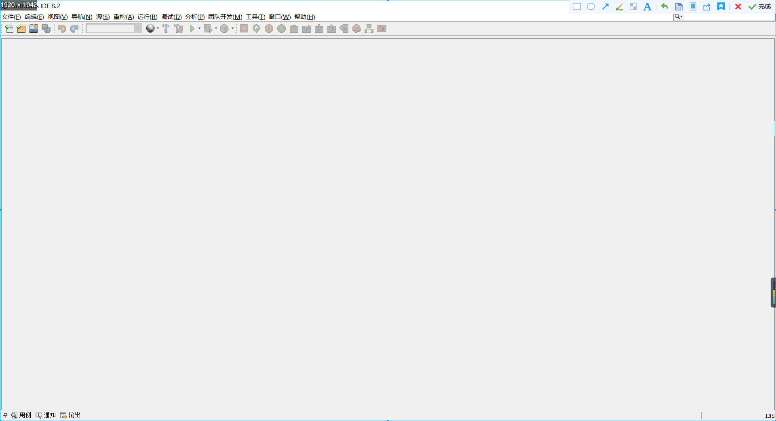This screenshot has width=776, height=421.
Task: Open the 通知 panel at bottom
Action: click(x=46, y=415)
